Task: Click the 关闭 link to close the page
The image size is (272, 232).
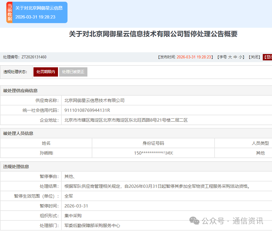Action: [255, 57]
